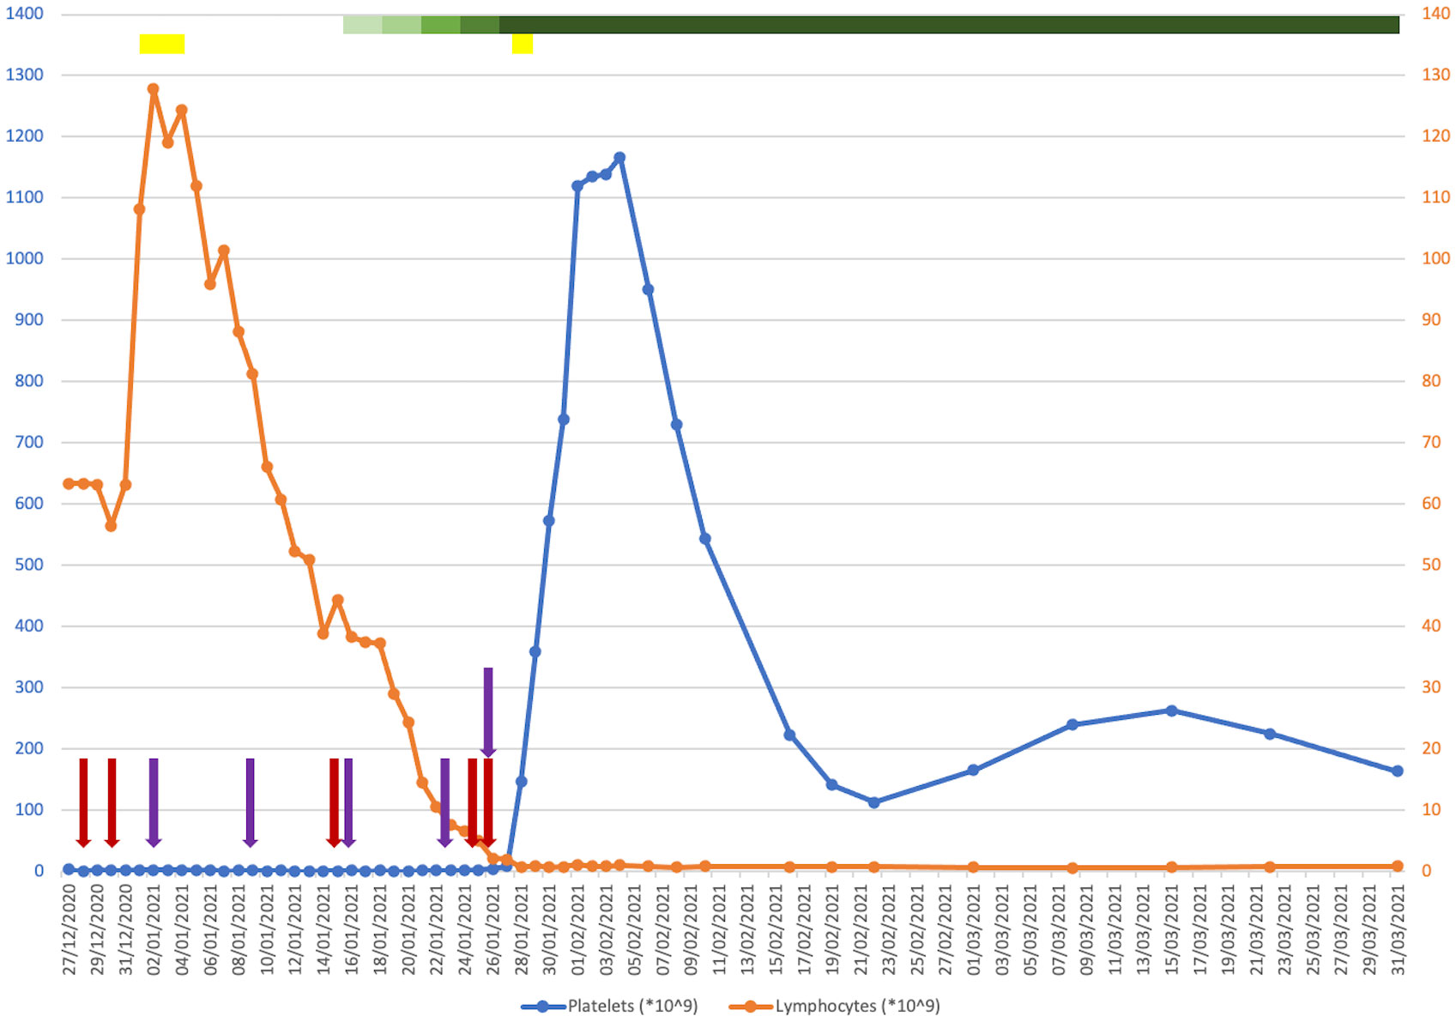This screenshot has width=1456, height=1022.
Task: Click the platelet peak point near 04/02/2021
Action: 619,158
